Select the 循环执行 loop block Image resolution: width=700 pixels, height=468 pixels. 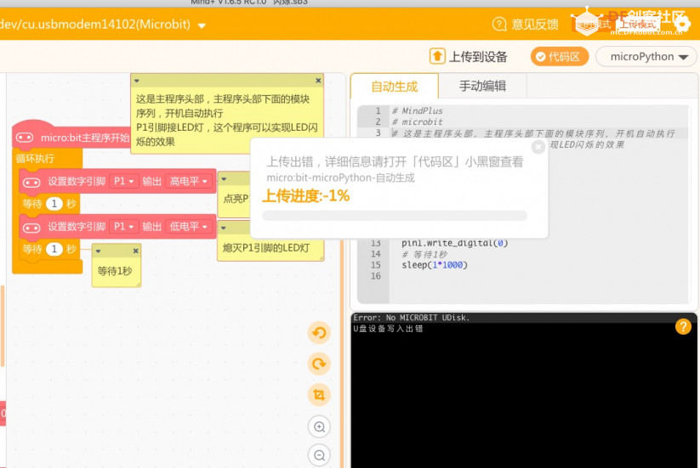[35, 158]
